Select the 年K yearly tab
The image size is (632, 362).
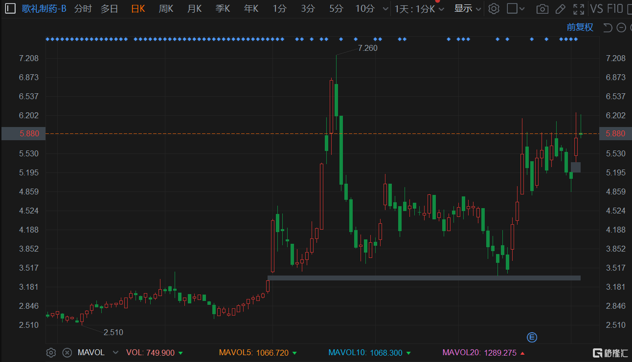tap(251, 9)
